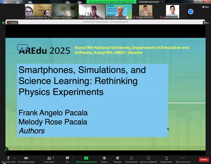
Task: Show next participants with blue arrow
Action: point(191,11)
